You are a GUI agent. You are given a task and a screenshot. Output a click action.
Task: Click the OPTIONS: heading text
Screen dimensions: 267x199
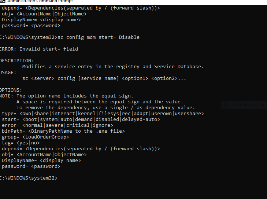[x=11, y=90]
